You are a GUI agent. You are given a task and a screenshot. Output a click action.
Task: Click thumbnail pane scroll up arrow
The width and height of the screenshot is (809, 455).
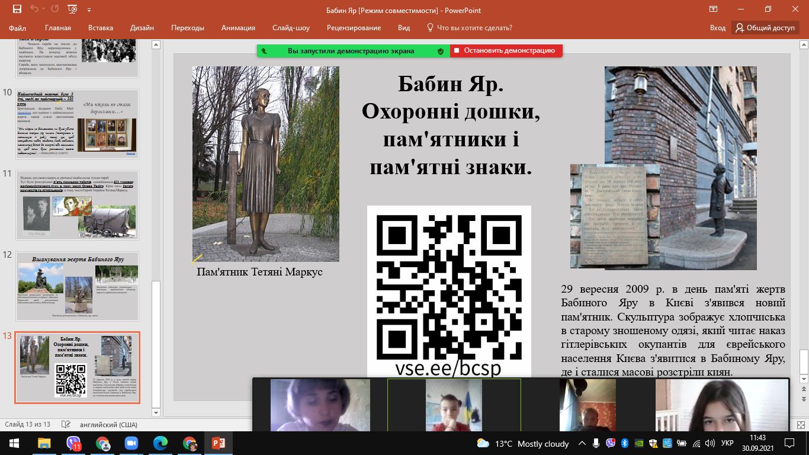pos(156,45)
